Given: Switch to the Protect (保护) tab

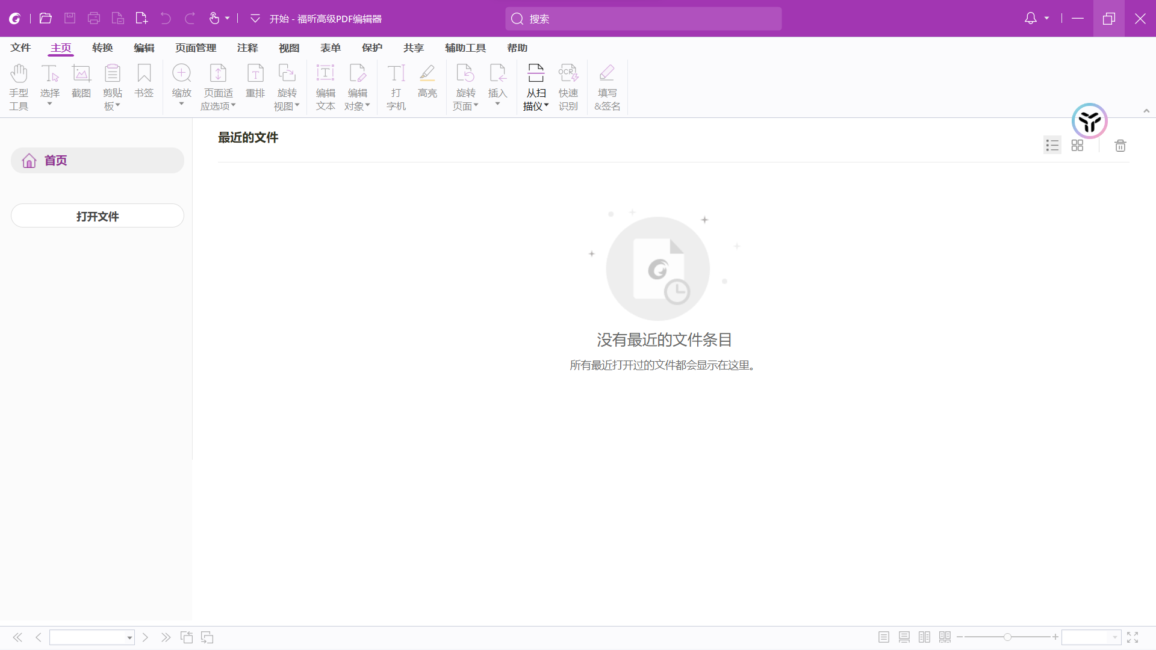Looking at the screenshot, I should 371,48.
